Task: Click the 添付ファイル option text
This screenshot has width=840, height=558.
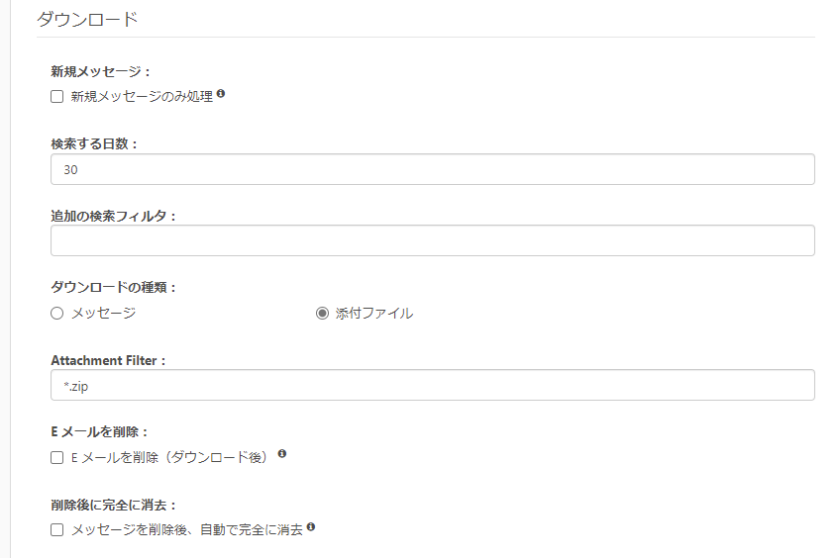Action: click(374, 314)
